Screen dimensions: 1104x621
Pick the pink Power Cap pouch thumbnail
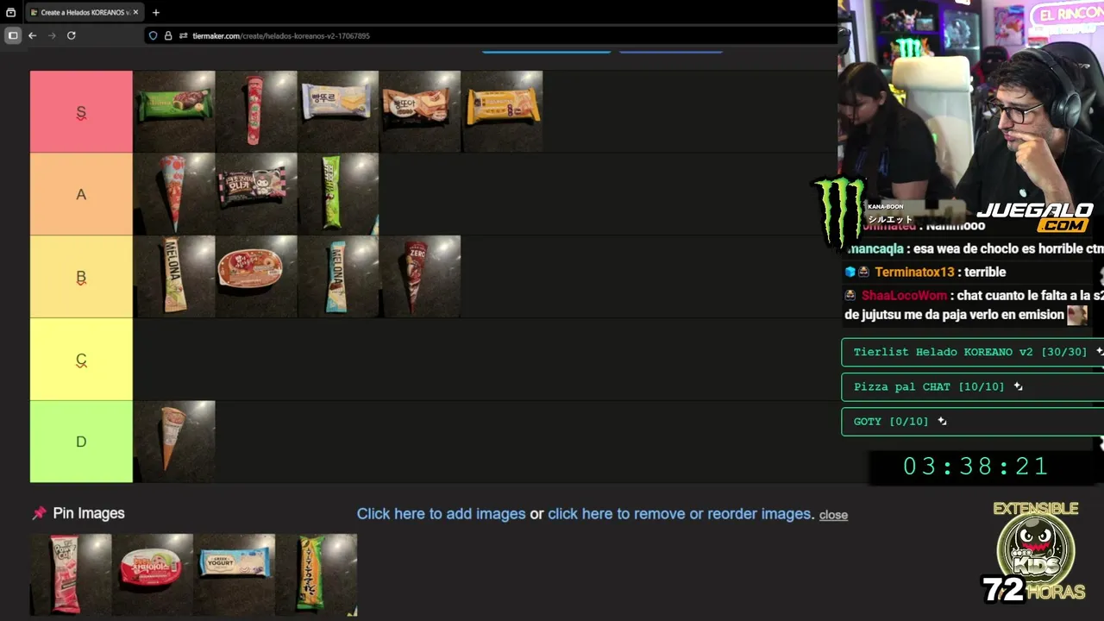(x=71, y=574)
